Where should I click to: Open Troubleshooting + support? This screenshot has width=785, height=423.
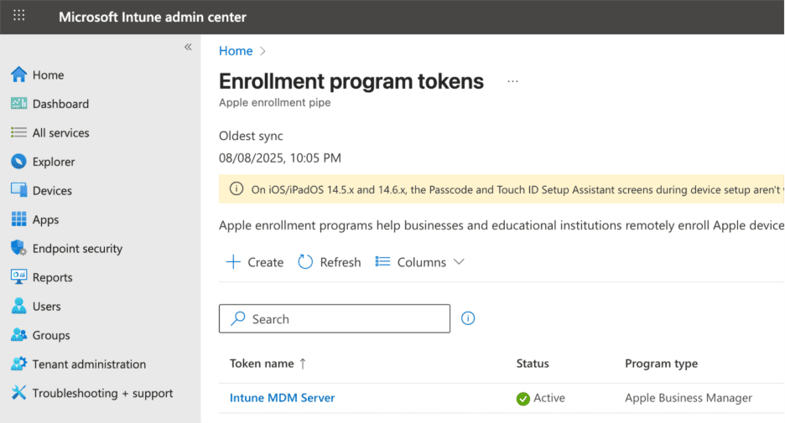102,393
